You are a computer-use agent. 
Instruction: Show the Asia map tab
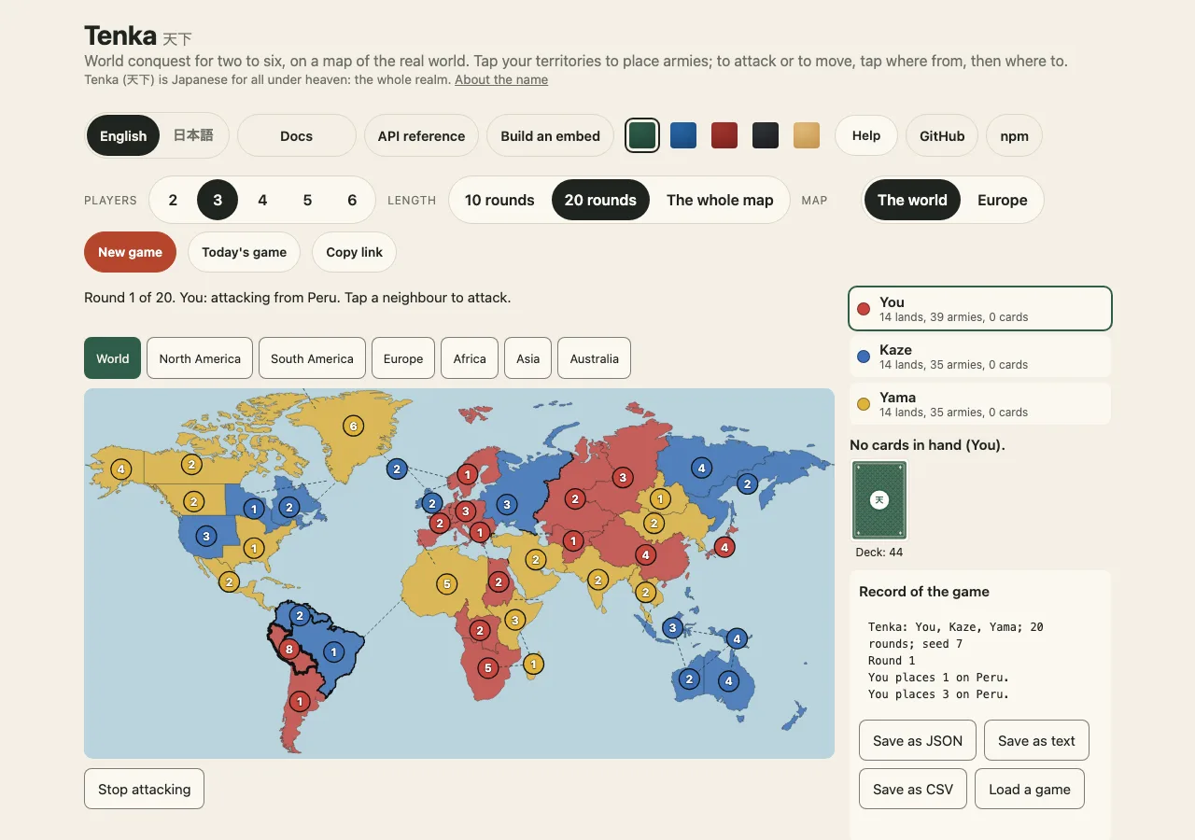click(528, 358)
